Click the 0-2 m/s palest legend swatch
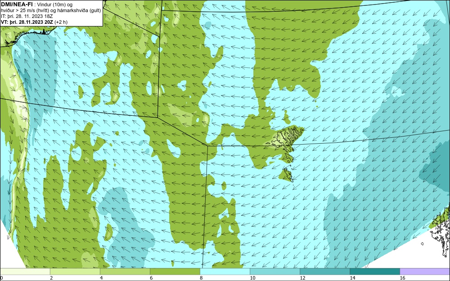Viewport: 450px width, 281px height. (x=25, y=272)
